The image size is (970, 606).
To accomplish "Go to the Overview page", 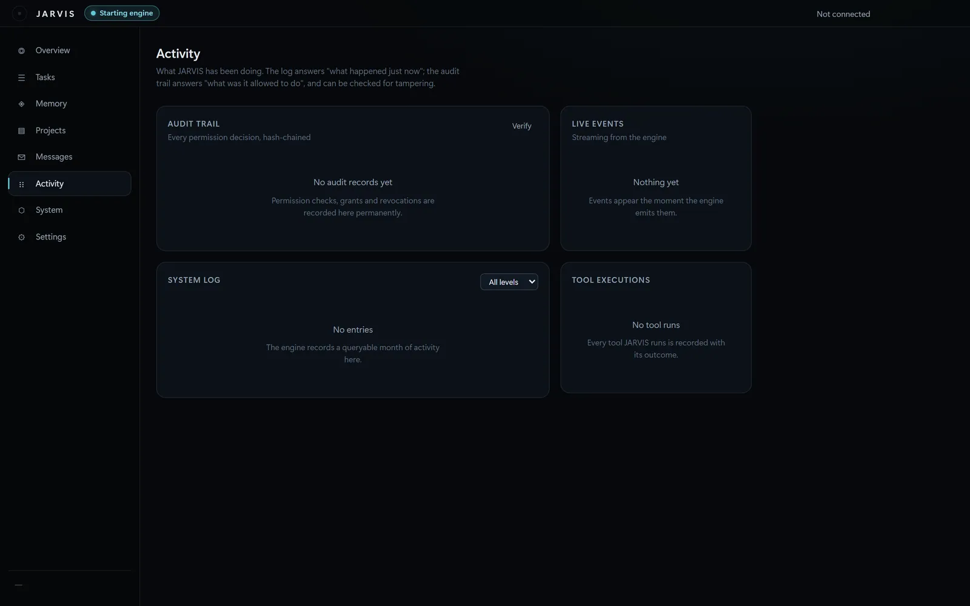I will coord(53,50).
